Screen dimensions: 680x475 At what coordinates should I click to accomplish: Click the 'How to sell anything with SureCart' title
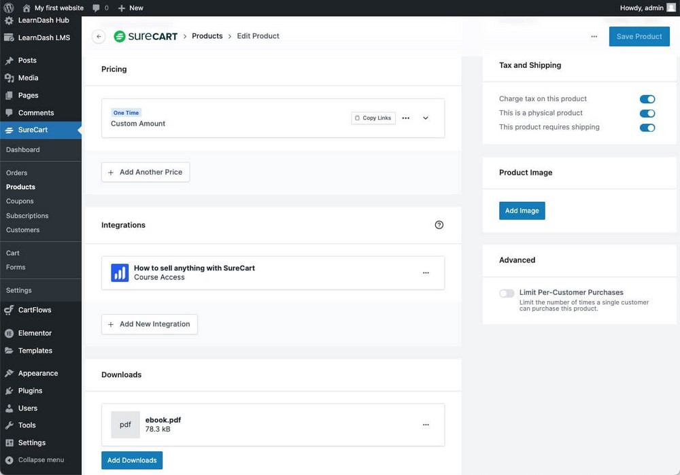194,268
